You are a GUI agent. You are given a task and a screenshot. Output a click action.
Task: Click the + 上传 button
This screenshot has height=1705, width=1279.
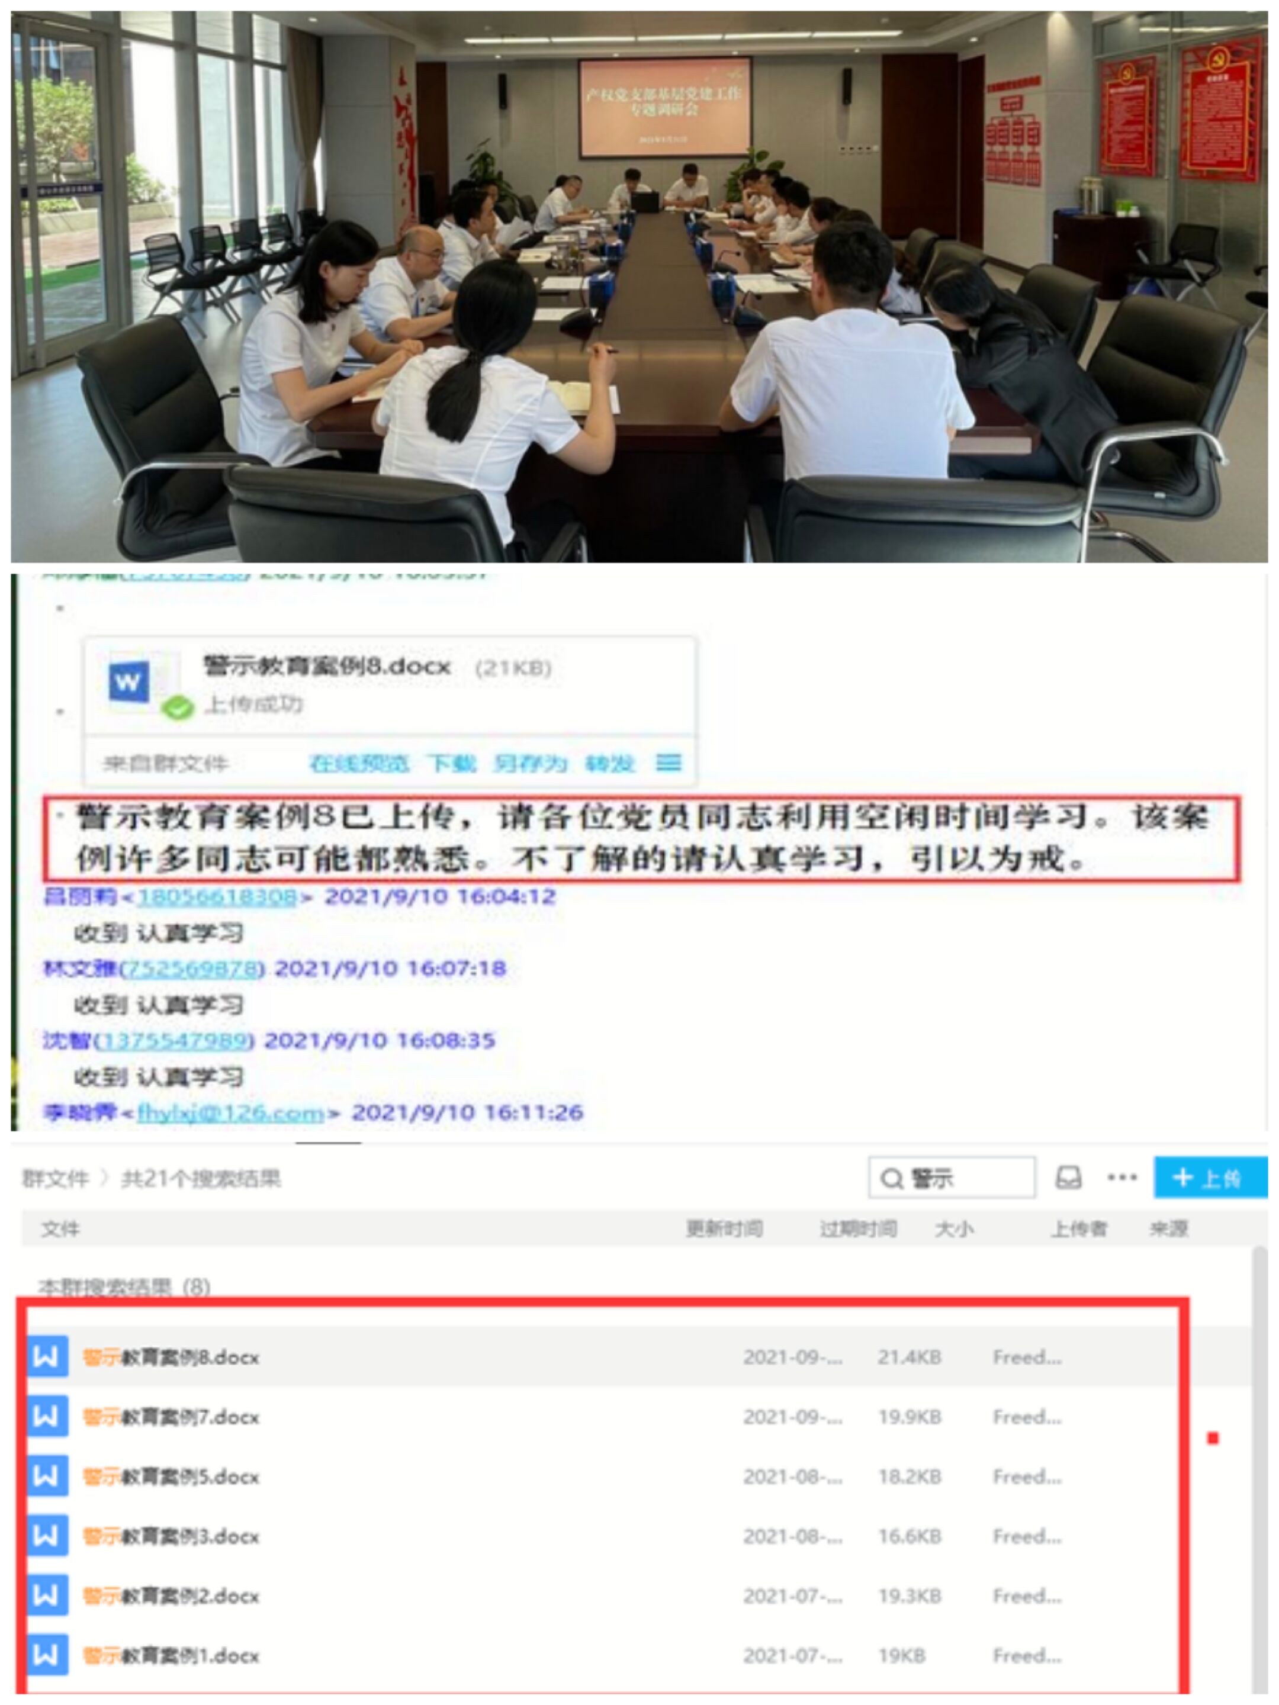coord(1210,1178)
